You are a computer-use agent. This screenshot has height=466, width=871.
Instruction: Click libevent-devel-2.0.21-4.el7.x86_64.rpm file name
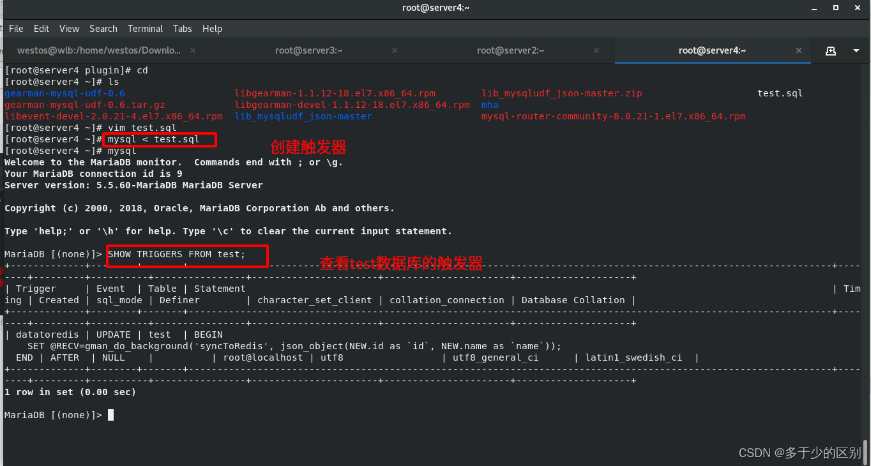pyautogui.click(x=114, y=116)
